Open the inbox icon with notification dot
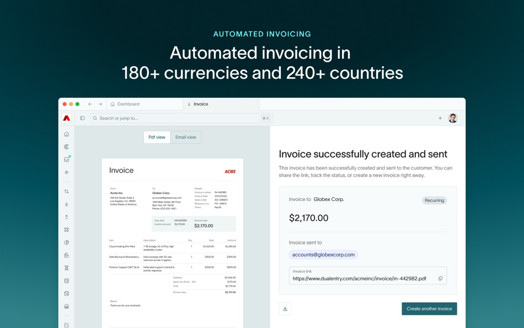 pyautogui.click(x=67, y=160)
